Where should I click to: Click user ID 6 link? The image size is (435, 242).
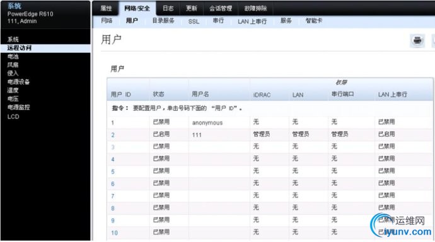[113, 184]
